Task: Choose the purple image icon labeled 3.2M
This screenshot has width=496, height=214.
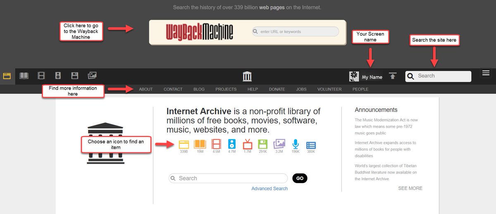Action: 279,144
